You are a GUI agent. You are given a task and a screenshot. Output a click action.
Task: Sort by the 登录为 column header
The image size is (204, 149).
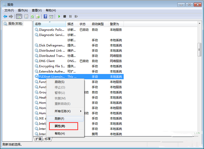point(116,24)
